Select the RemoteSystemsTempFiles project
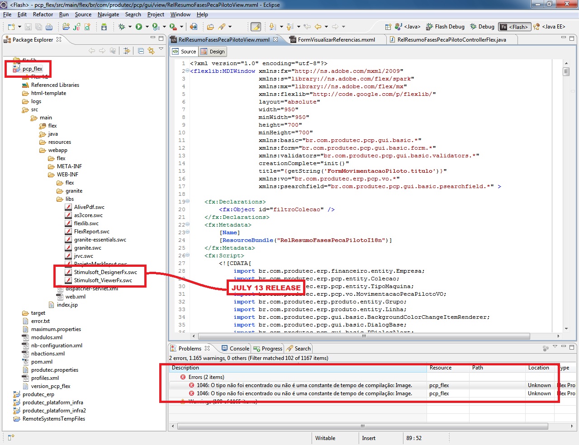 point(53,419)
